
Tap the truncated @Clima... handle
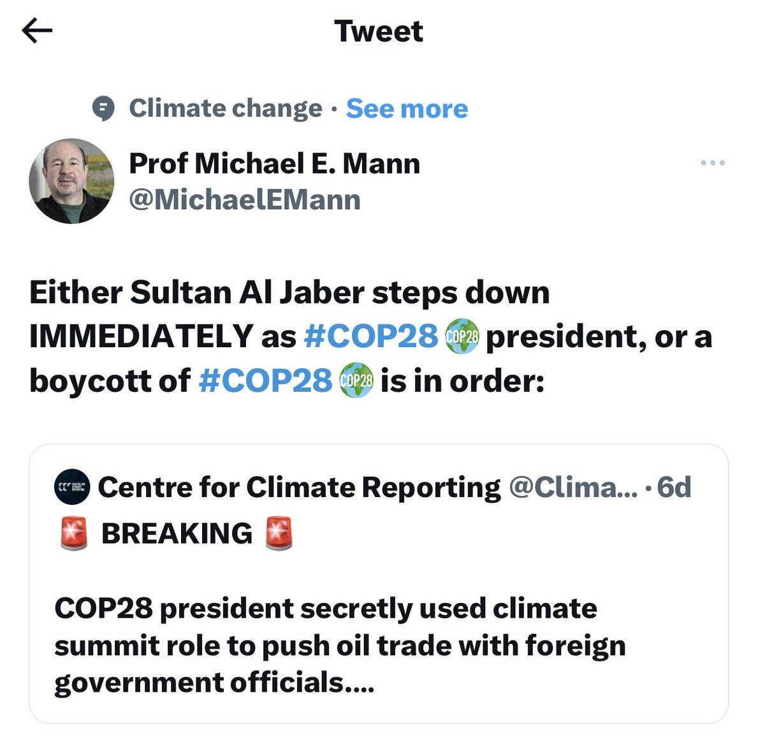[x=573, y=488]
